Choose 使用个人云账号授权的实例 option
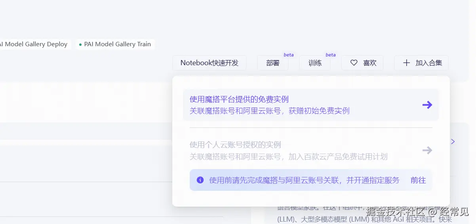The image size is (476, 224). 311,151
